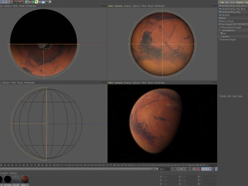The height and width of the screenshot is (186, 248).
Task: Open Display menu of the flat Mars disc viewport
Action: tap(128, 6)
